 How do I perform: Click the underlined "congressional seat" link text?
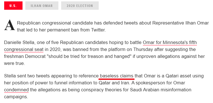[24, 50]
